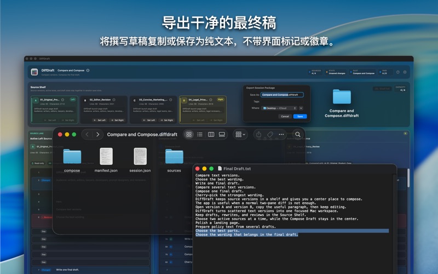This screenshot has width=438, height=274.
Task: Open the Finder group-by dropdown
Action: click(x=240, y=134)
